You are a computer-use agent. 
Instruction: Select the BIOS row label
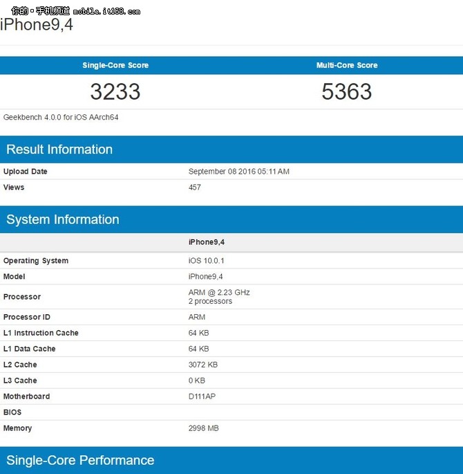tap(12, 412)
